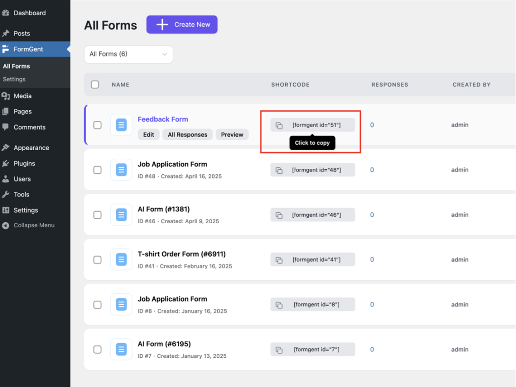Click the Edit button for Feedback Form
The width and height of the screenshot is (516, 387).
click(x=149, y=135)
